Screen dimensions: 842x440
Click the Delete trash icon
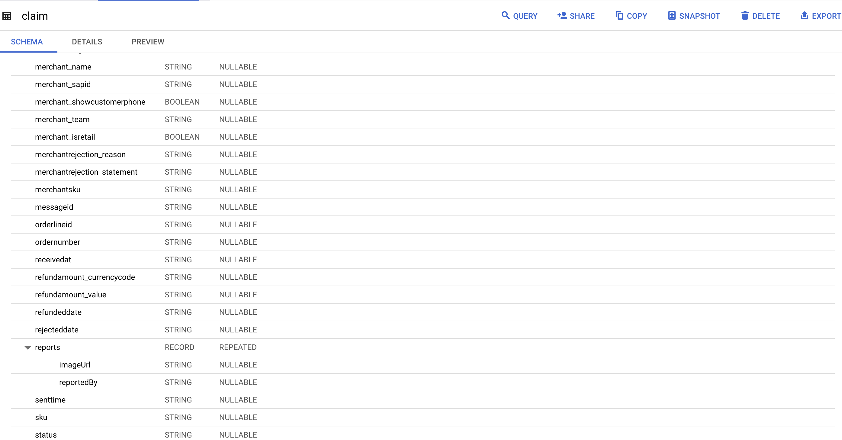[744, 15]
